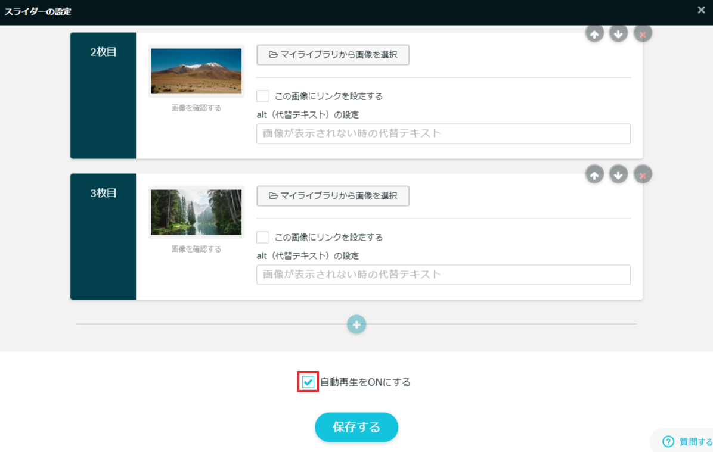The image size is (713, 452).
Task: Focus the alt text field for 2枚目
Action: 444,133
